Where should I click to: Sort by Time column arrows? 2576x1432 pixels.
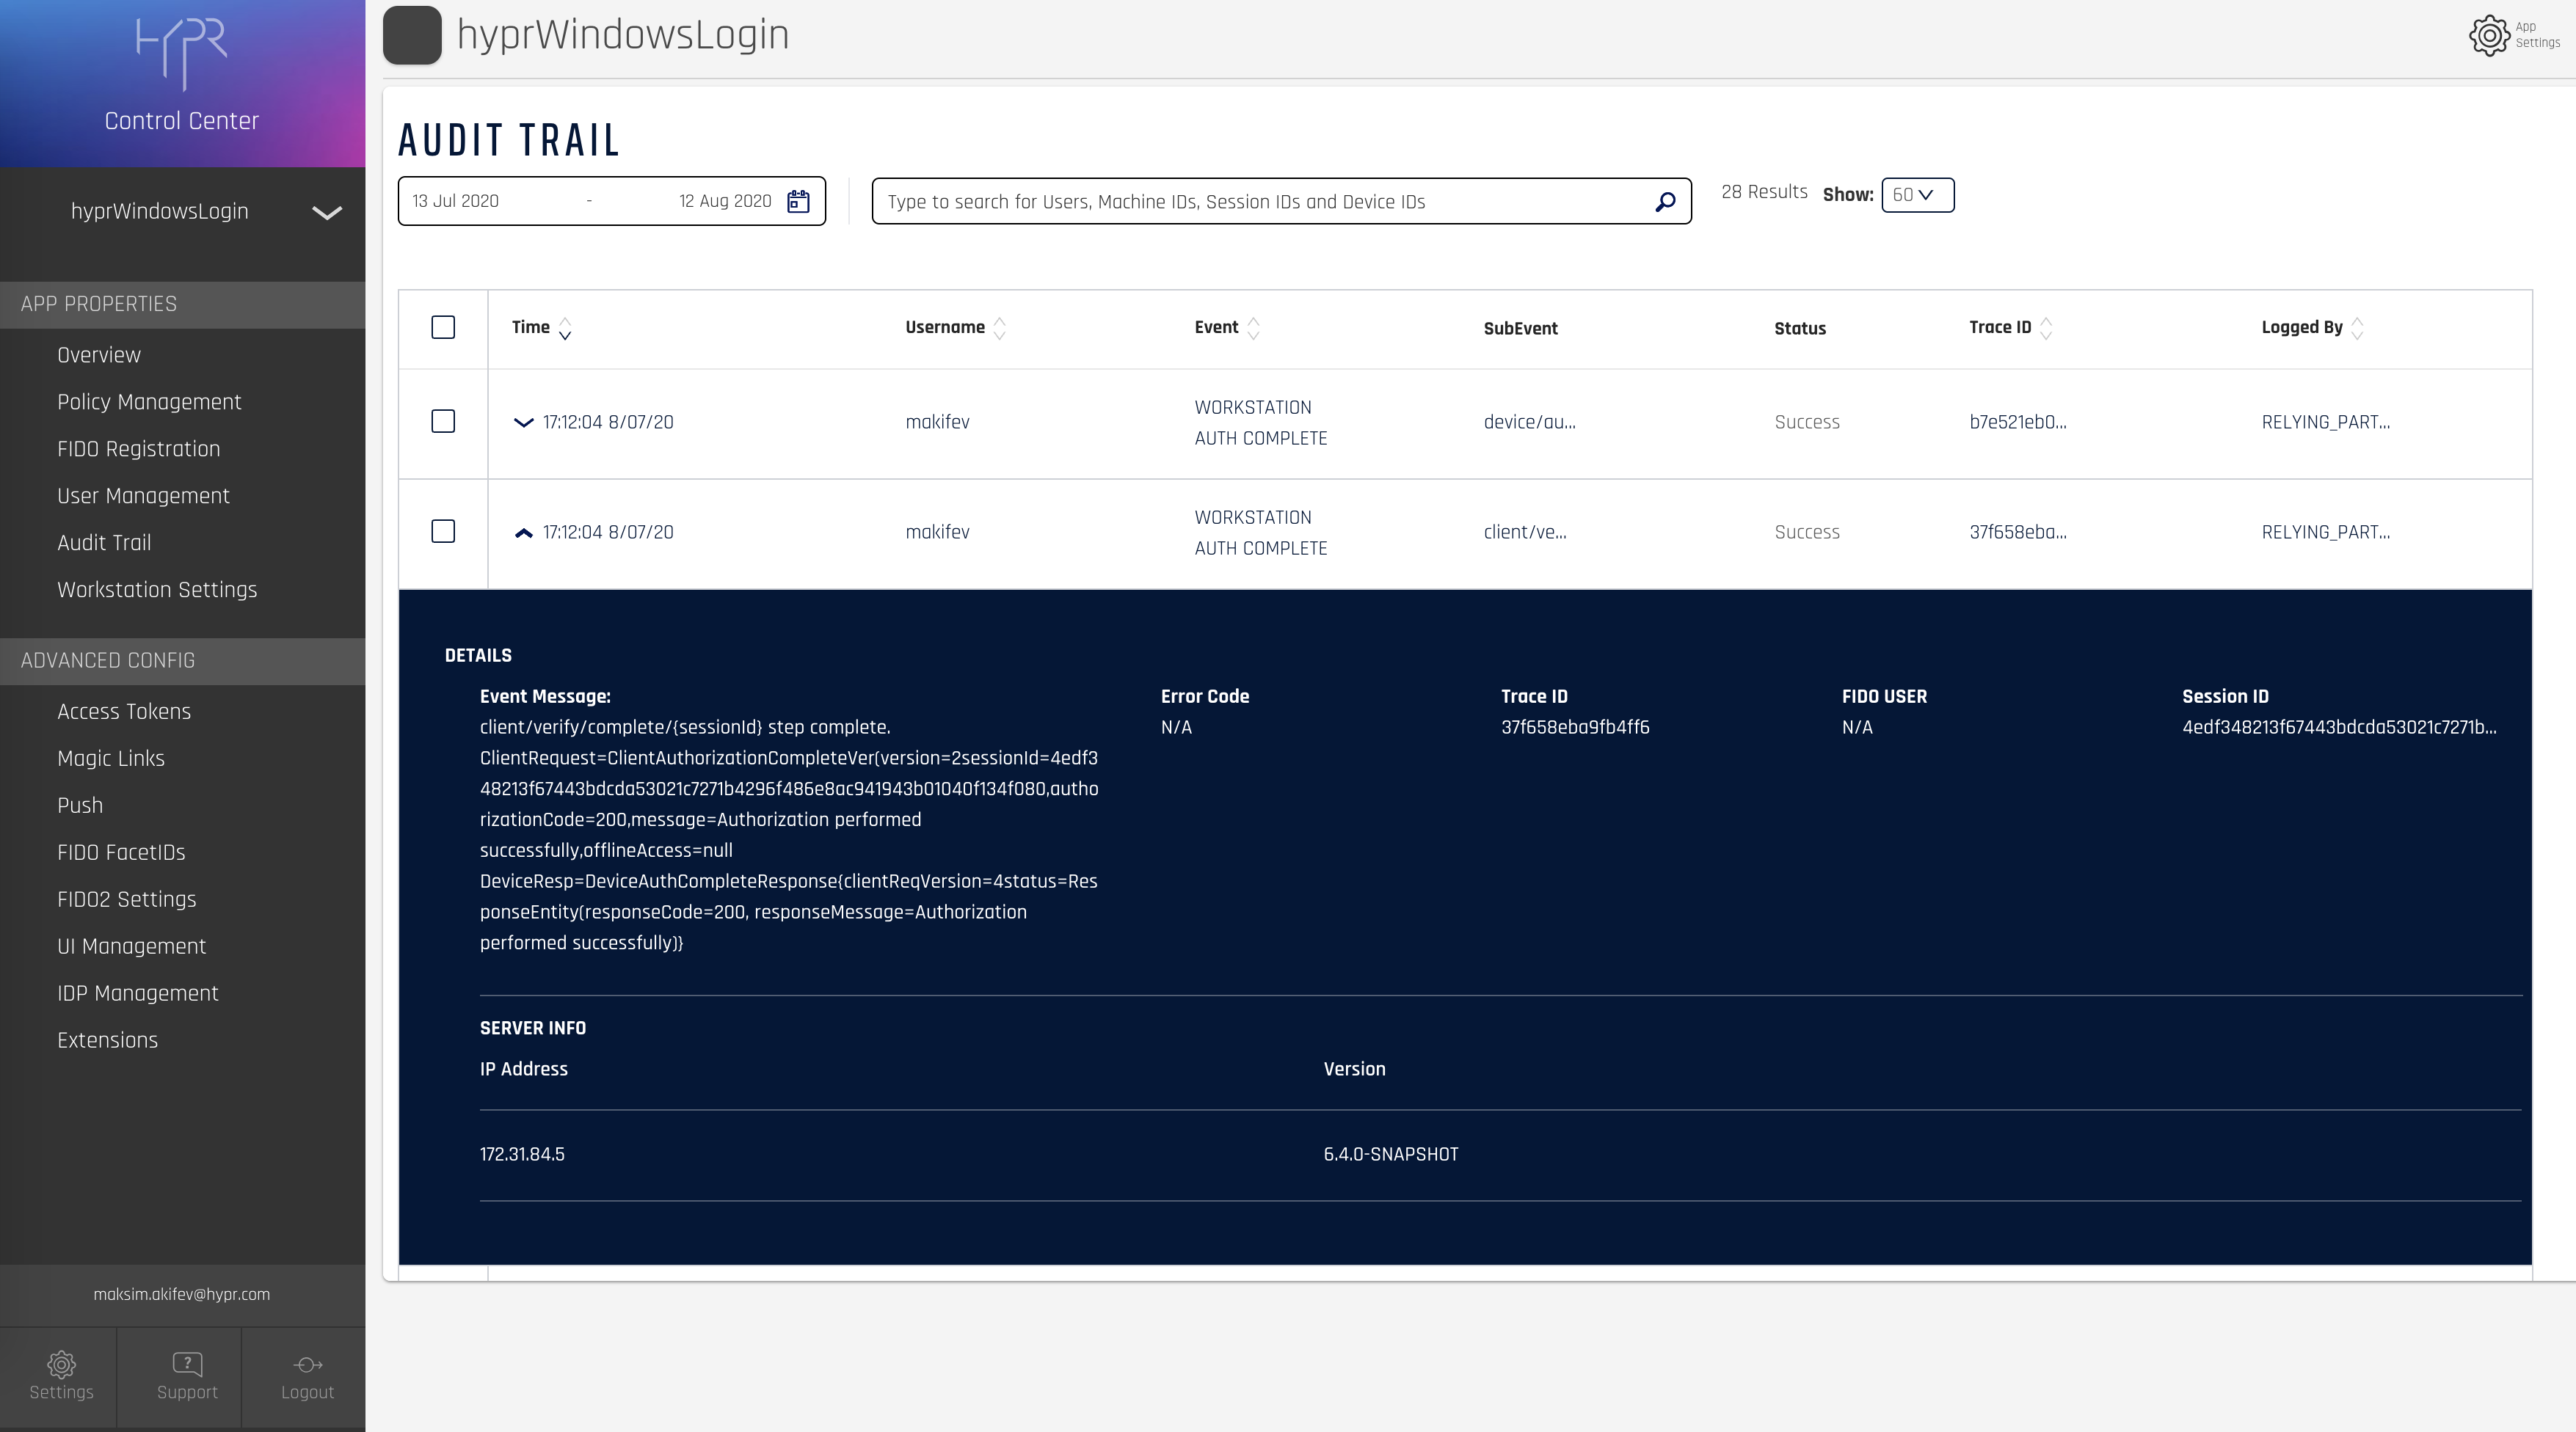(x=565, y=329)
